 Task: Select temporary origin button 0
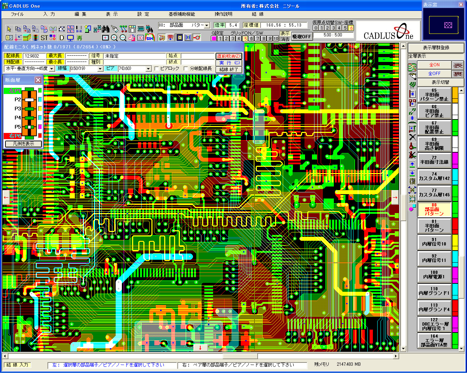coord(316,28)
